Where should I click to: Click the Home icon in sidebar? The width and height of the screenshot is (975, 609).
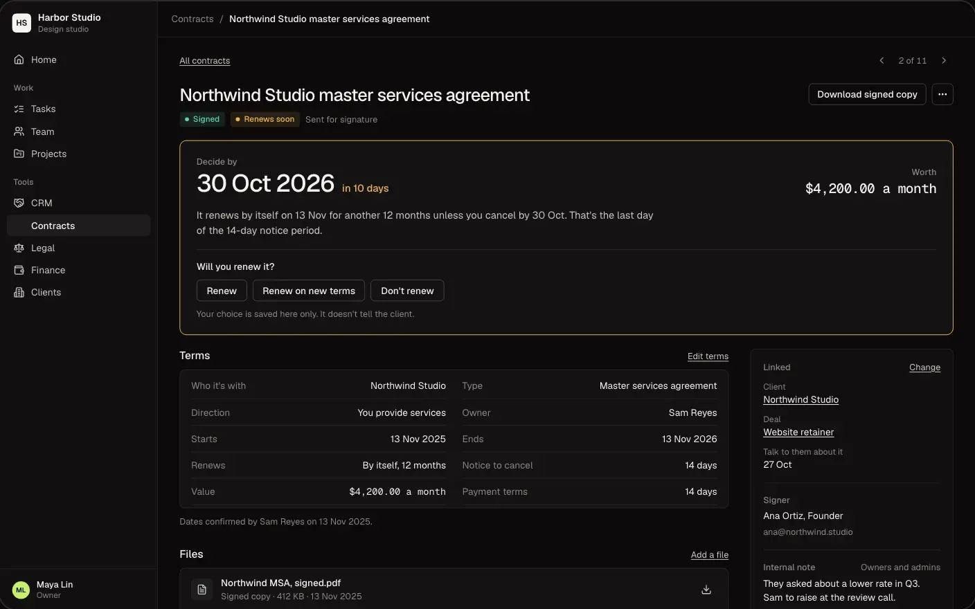click(x=19, y=60)
